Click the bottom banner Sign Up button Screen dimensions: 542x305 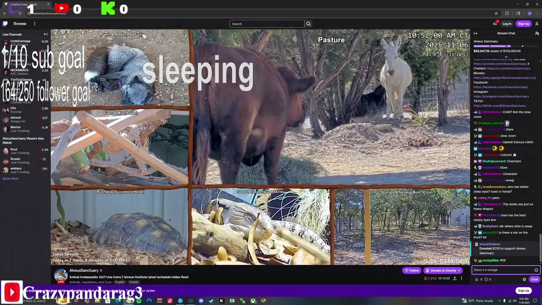coord(523,291)
